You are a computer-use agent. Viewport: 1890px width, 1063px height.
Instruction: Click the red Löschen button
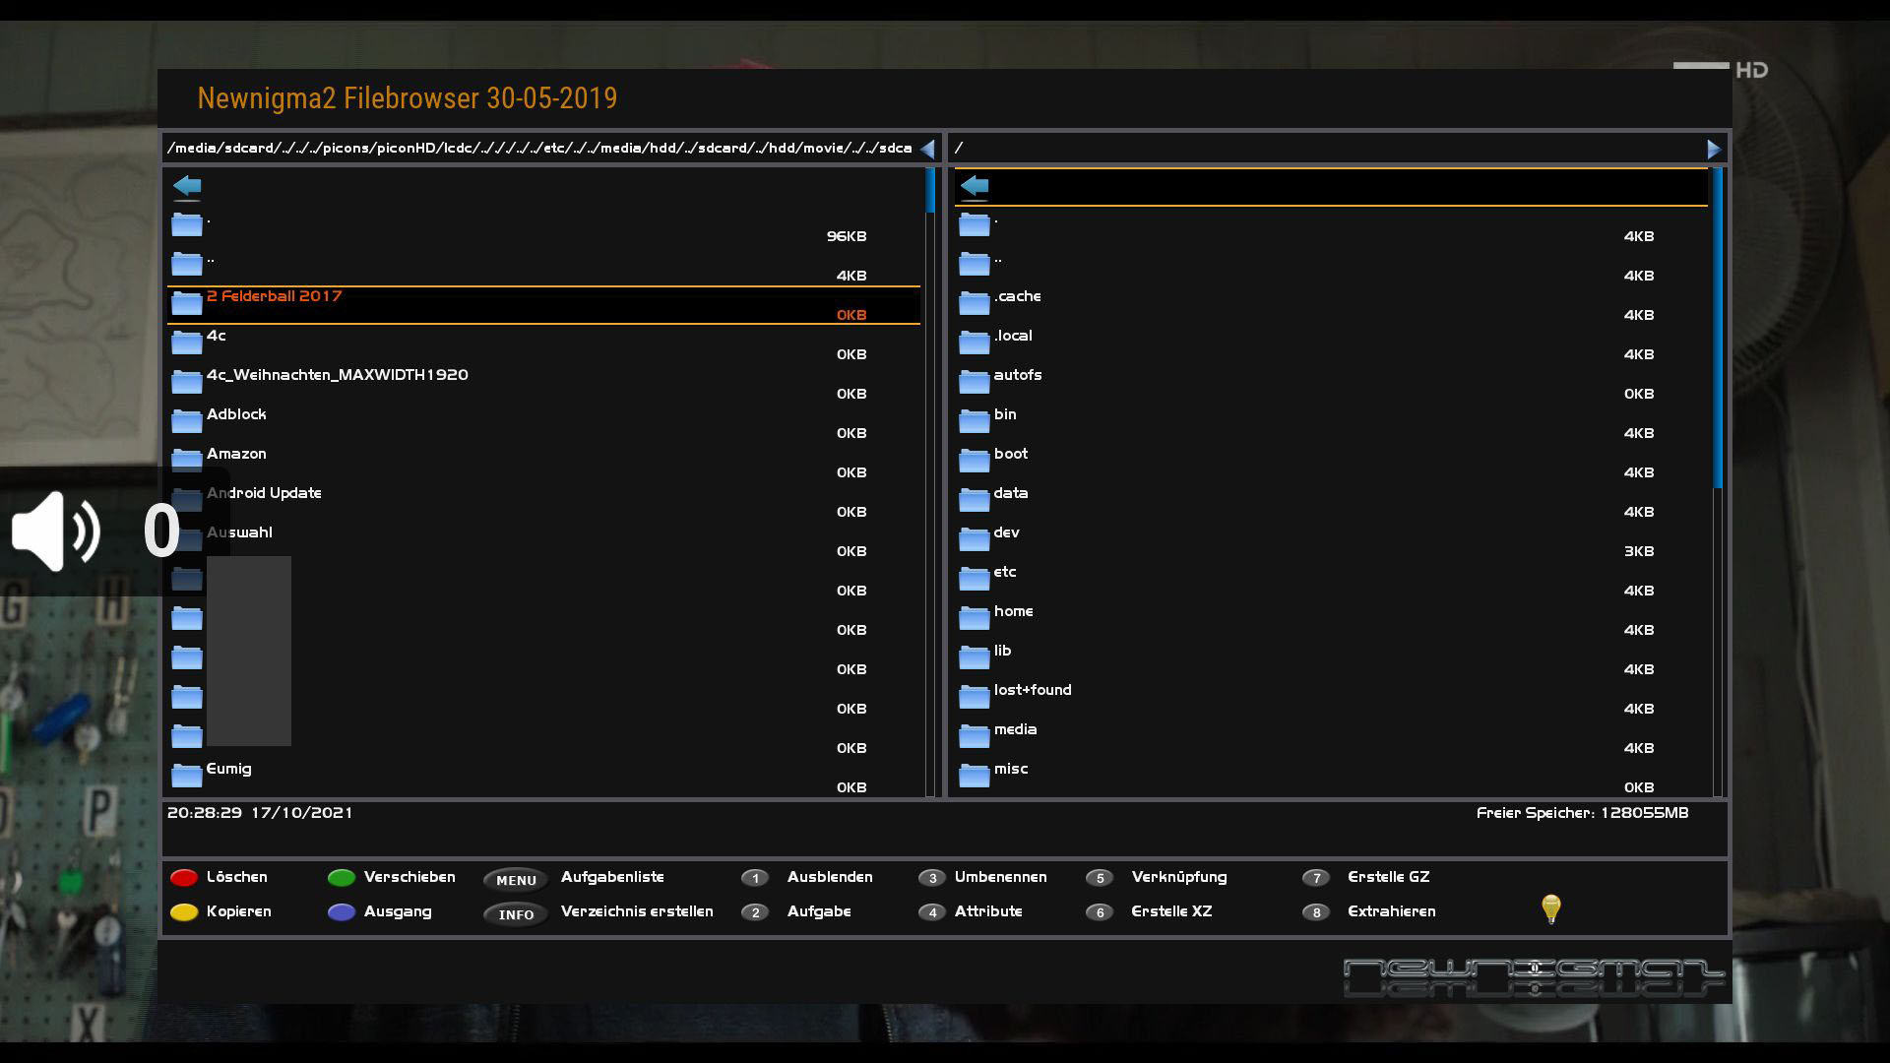pos(184,878)
